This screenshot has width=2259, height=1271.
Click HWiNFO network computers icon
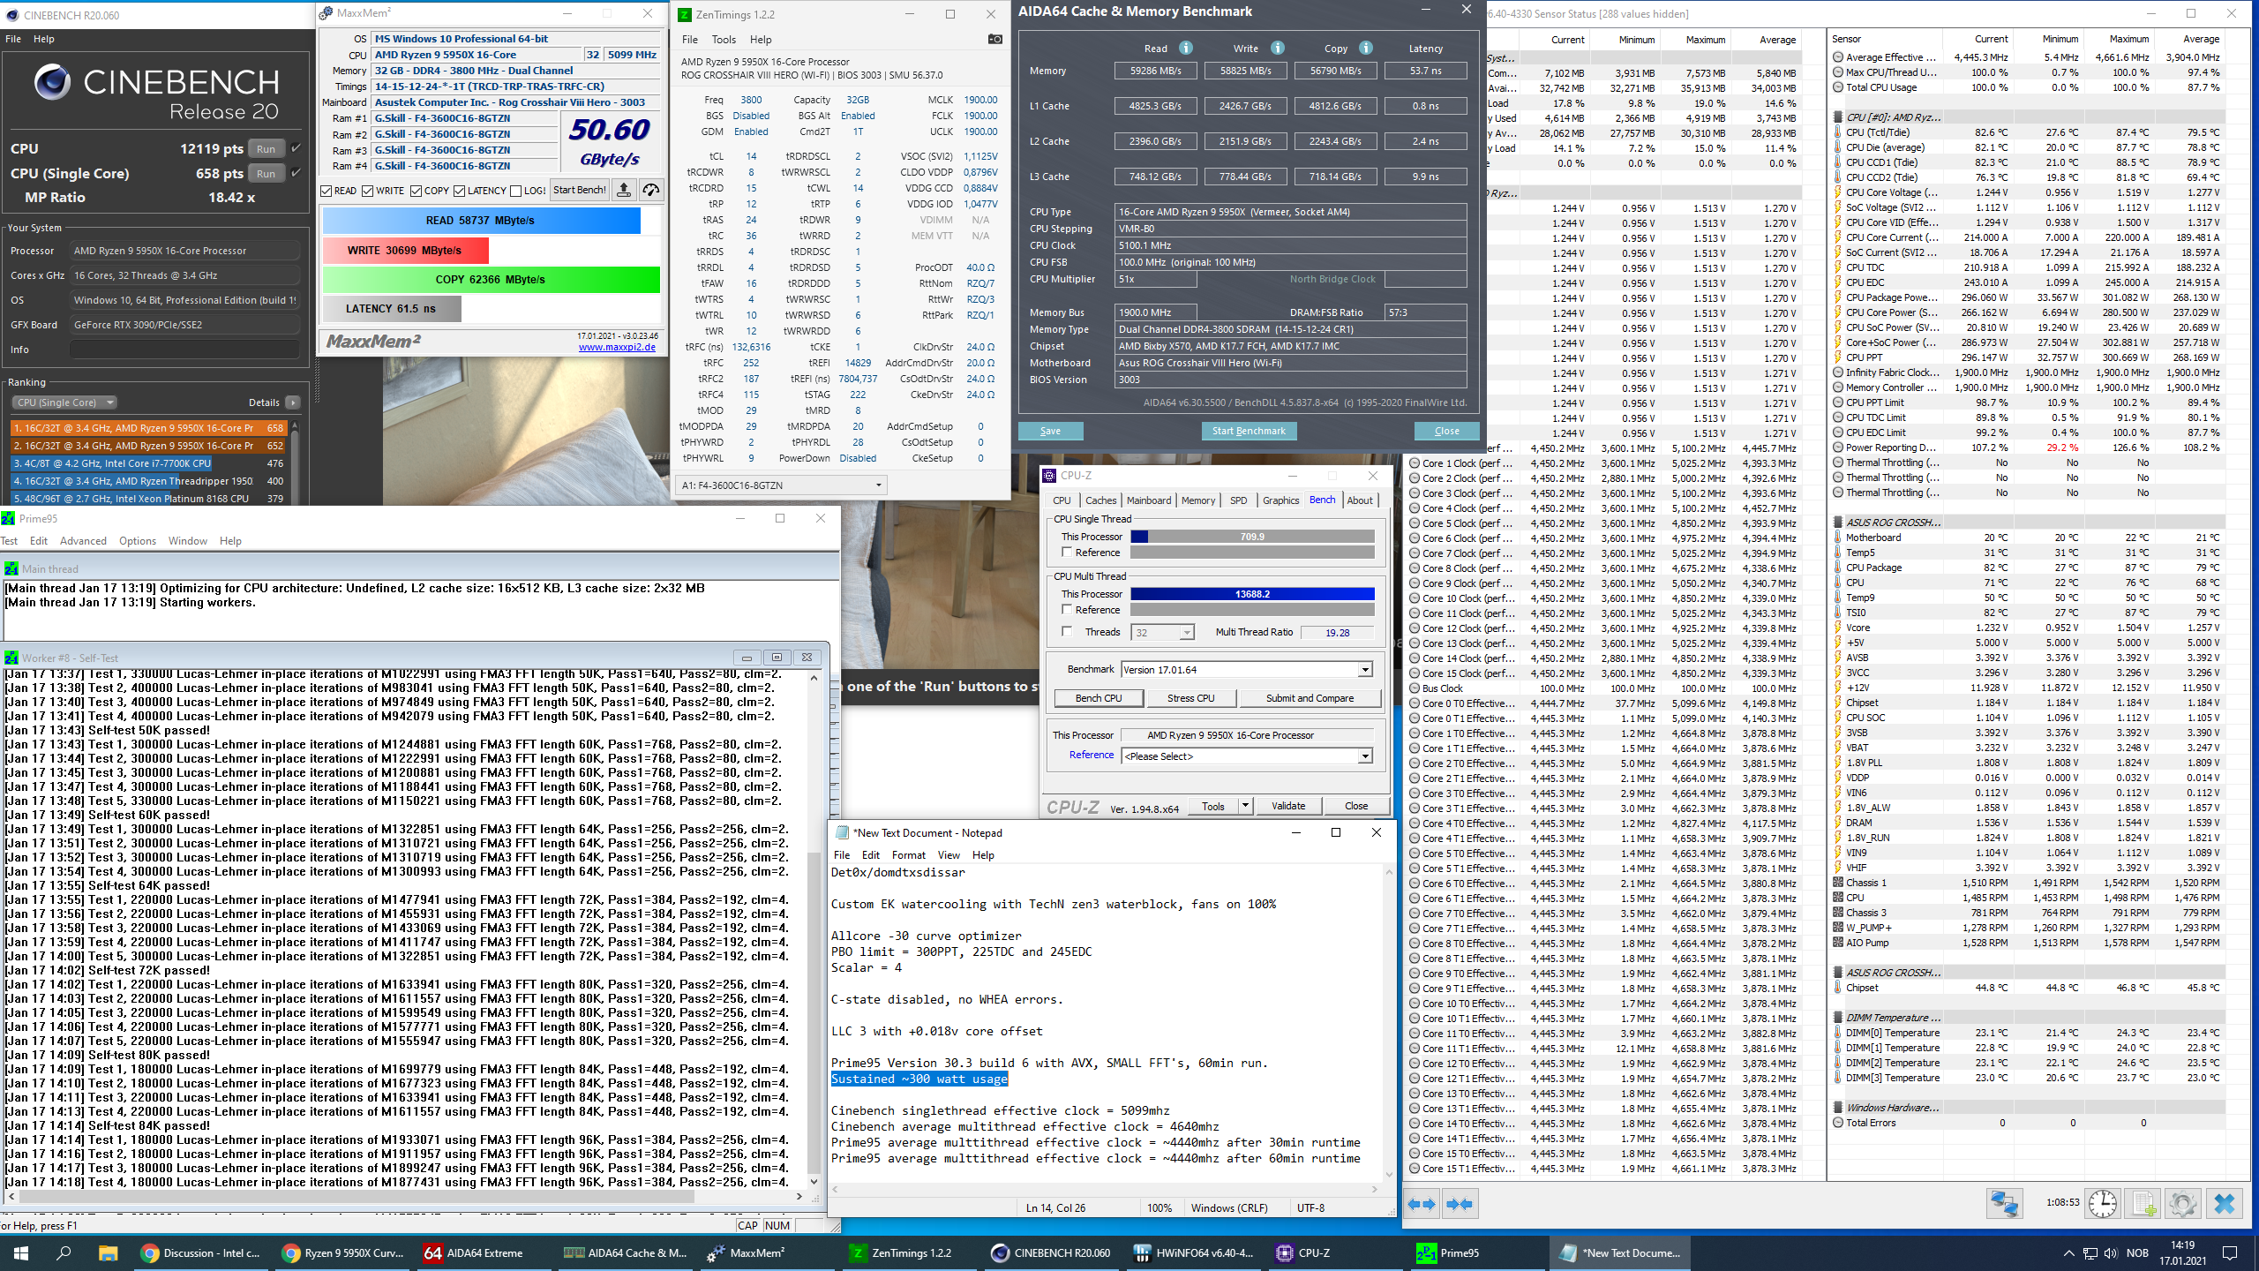(2004, 1204)
